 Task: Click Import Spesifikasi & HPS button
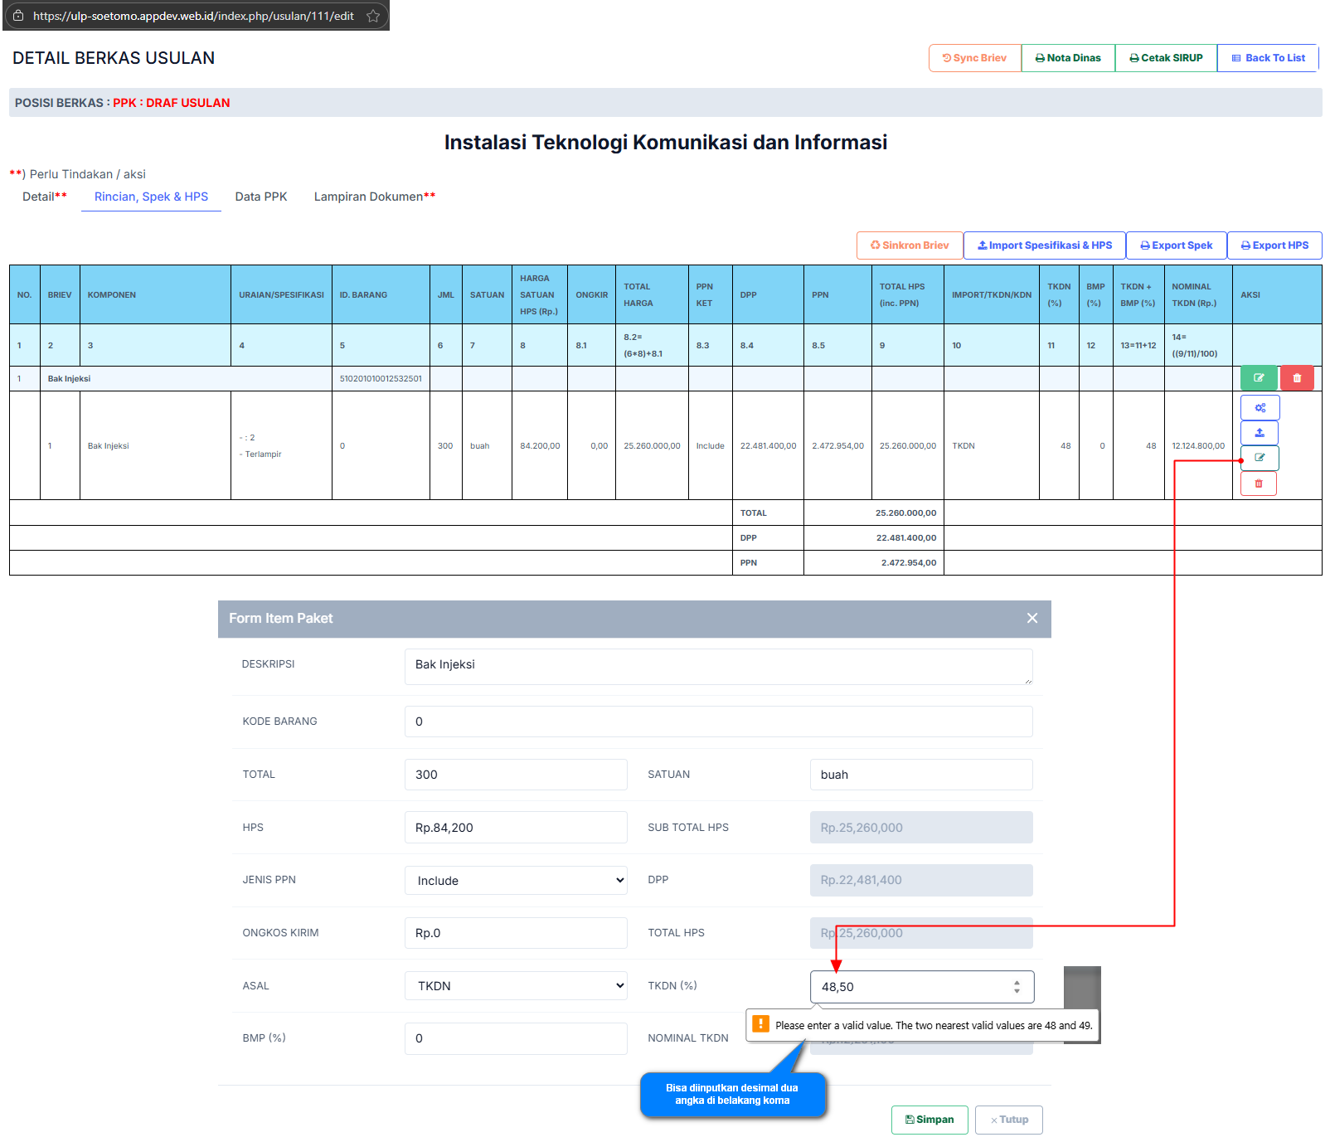tap(1044, 245)
